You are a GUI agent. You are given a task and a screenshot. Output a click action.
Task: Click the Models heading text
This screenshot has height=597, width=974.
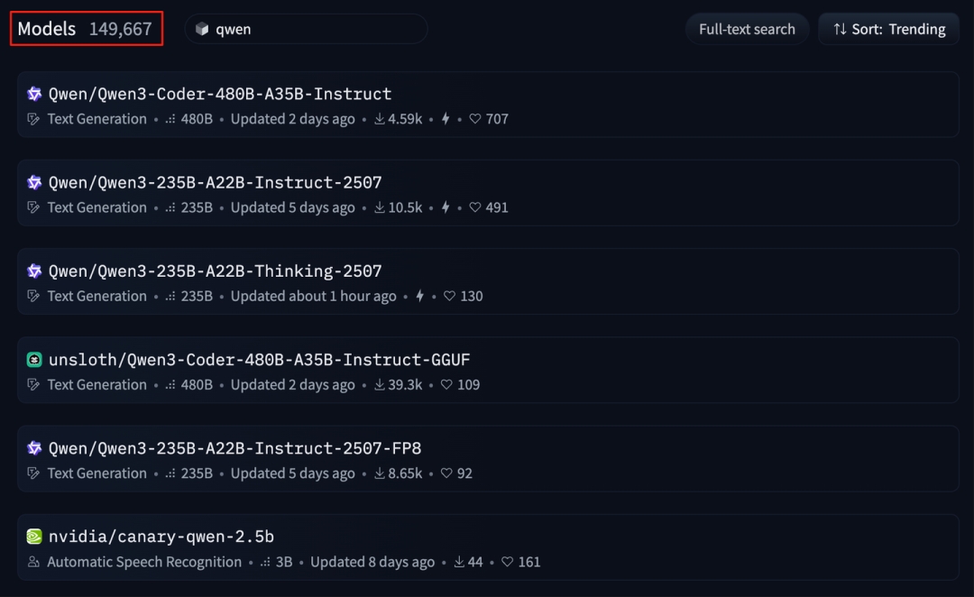tap(47, 29)
